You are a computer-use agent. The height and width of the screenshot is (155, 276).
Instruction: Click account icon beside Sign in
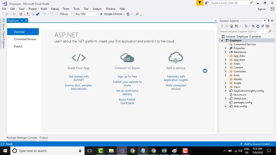273,9
